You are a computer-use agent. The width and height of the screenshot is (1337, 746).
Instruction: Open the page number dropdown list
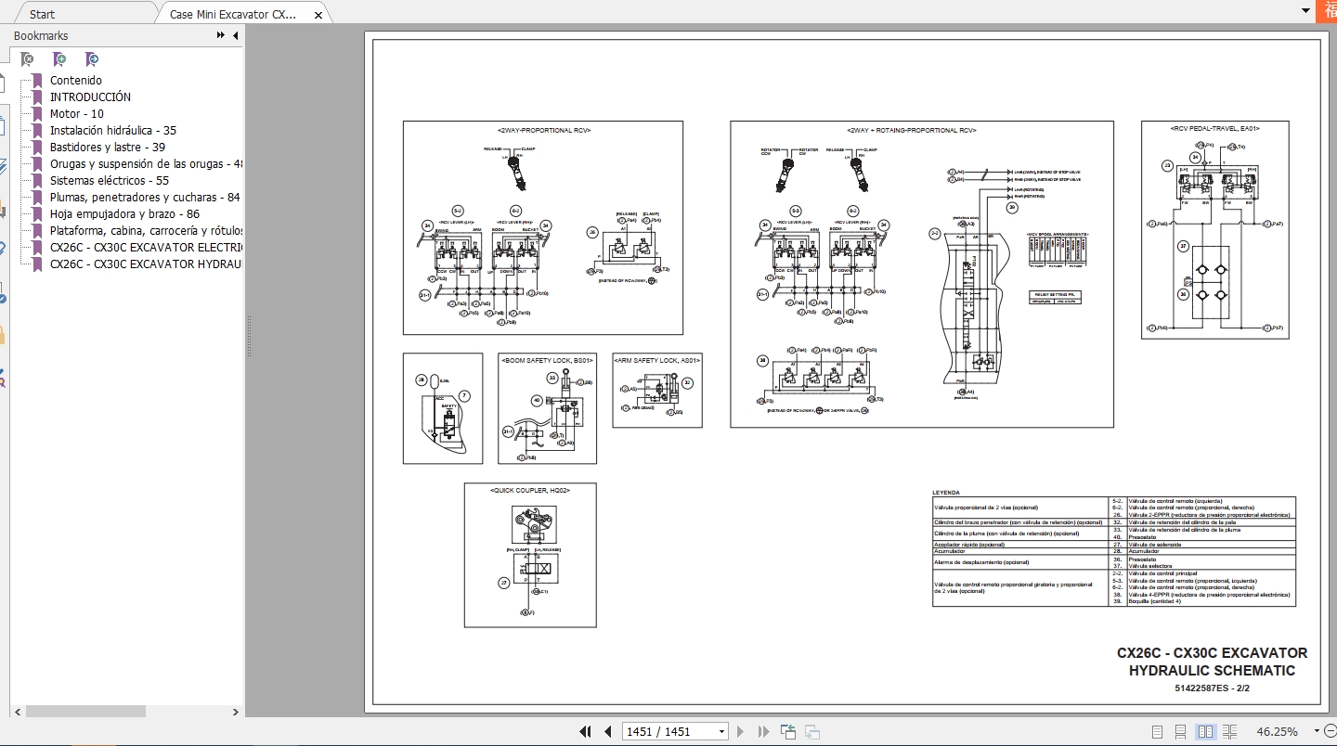tap(721, 732)
